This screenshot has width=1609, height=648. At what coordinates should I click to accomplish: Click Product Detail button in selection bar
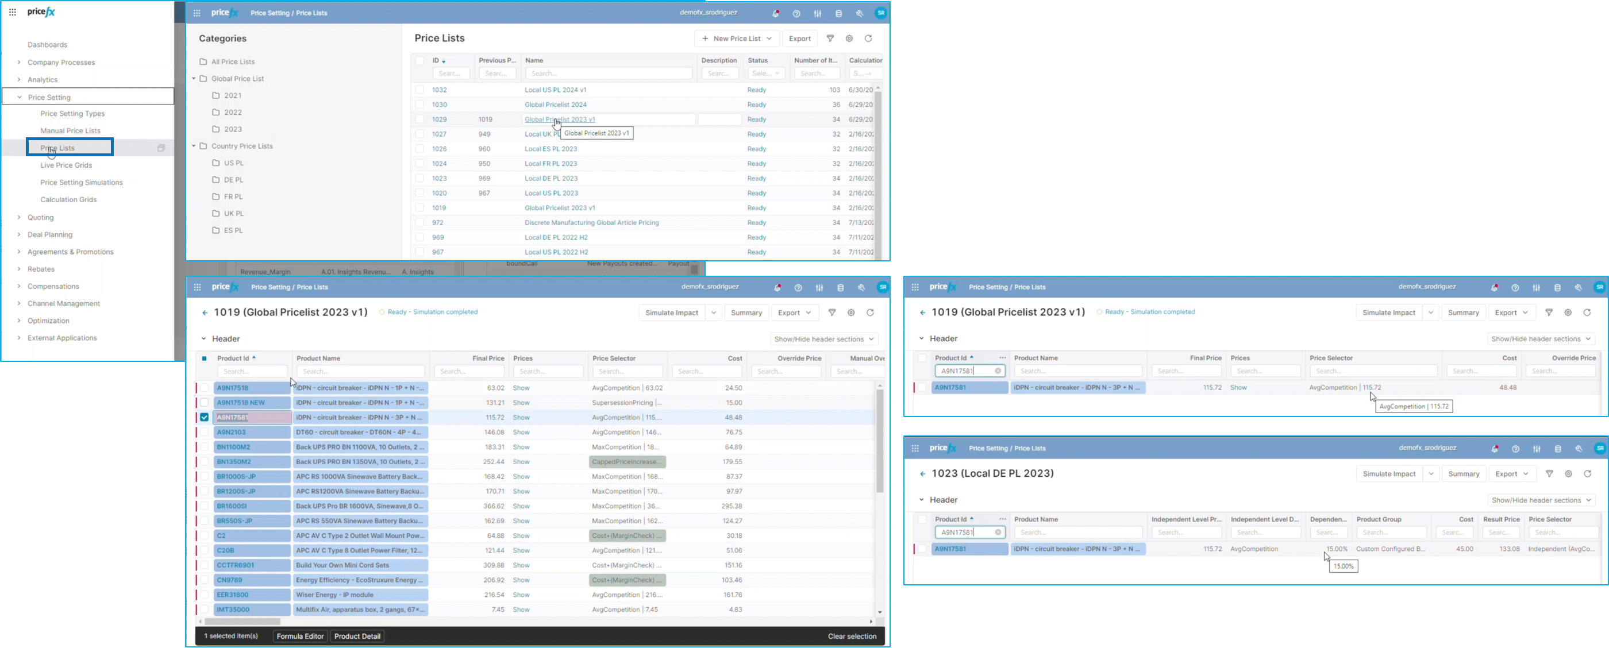(x=357, y=637)
